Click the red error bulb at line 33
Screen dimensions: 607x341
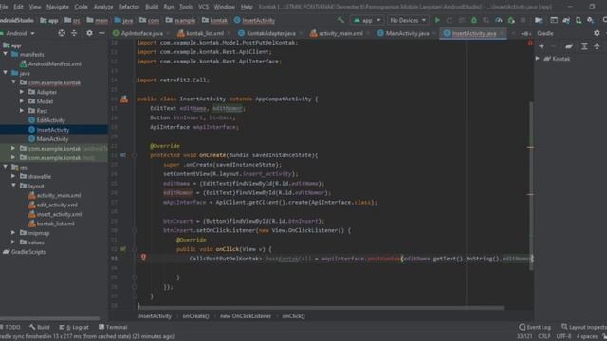(143, 257)
